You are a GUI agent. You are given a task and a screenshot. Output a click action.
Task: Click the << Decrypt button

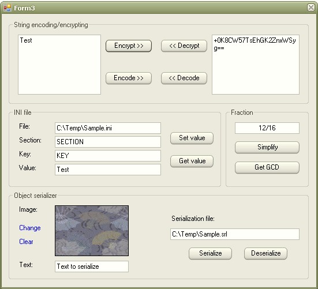click(x=184, y=46)
